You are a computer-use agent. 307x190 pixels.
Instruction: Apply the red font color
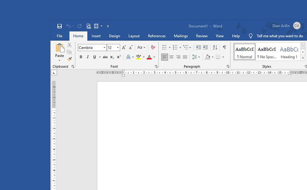[149, 57]
